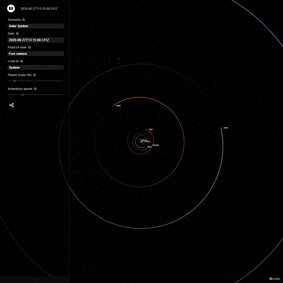
Task: Collapse the sidebar with the bottom chevron
Action: click(35, 280)
